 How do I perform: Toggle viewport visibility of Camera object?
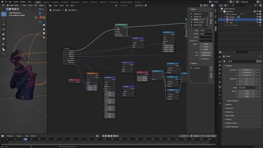tap(257, 17)
